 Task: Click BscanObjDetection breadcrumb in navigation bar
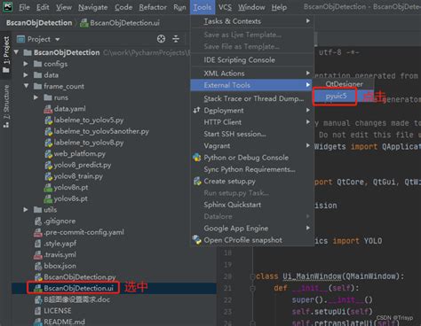pyautogui.click(x=39, y=23)
